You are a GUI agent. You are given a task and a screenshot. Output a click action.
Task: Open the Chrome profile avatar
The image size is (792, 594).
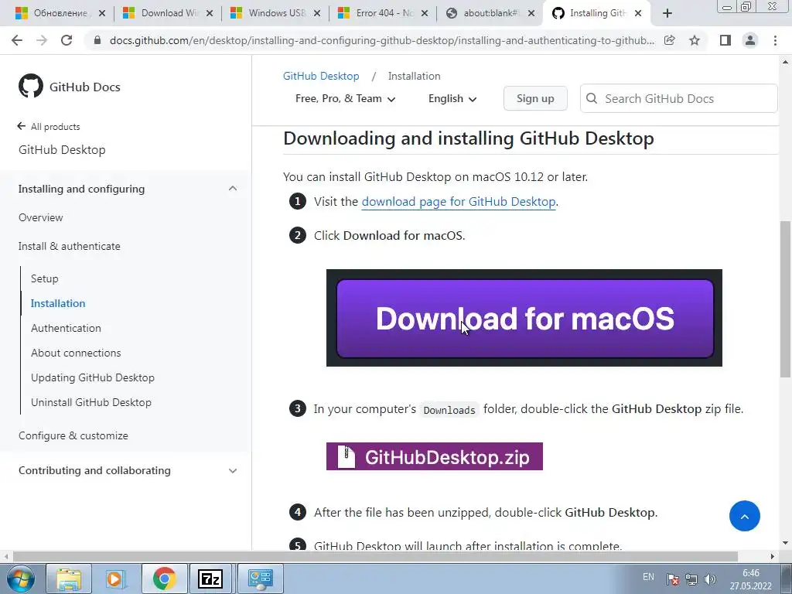[x=750, y=40]
